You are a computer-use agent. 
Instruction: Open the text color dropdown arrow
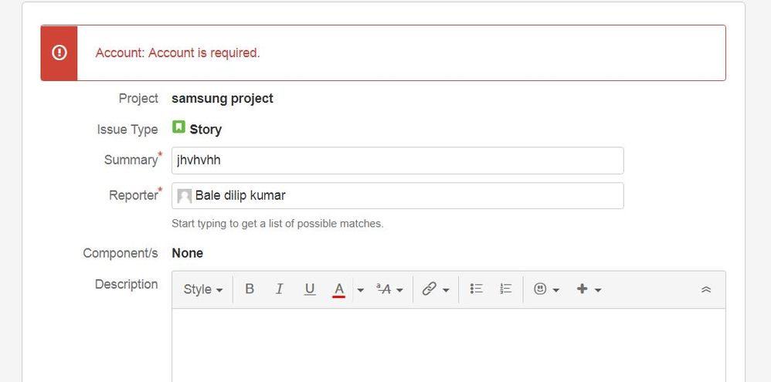coord(361,289)
